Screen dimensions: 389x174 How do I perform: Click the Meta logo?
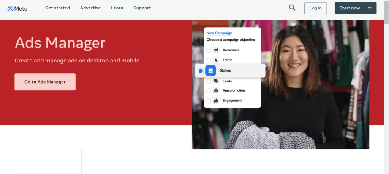tap(17, 8)
